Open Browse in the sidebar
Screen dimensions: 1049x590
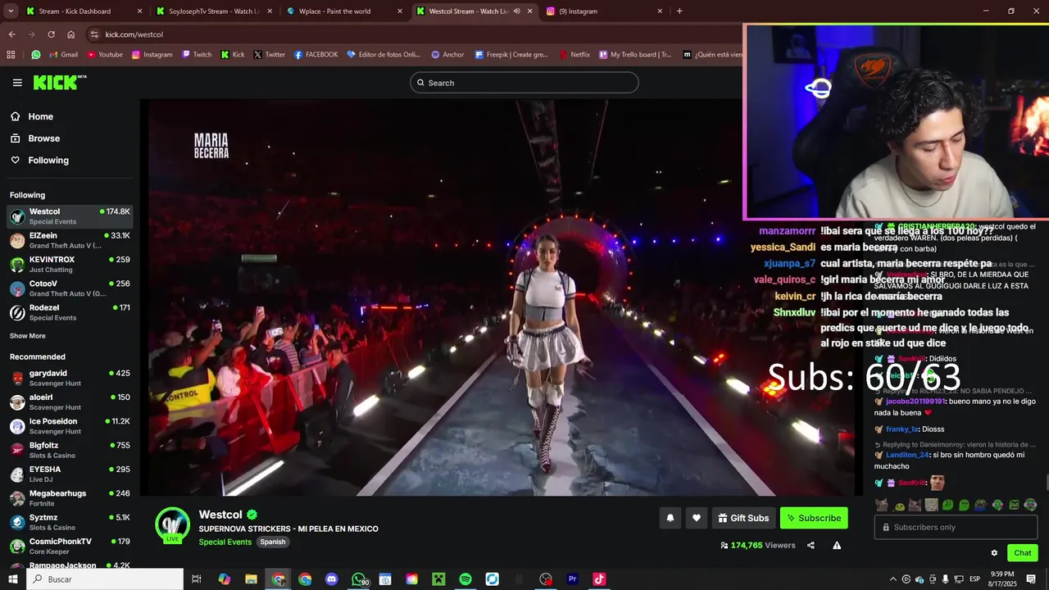coord(35,138)
